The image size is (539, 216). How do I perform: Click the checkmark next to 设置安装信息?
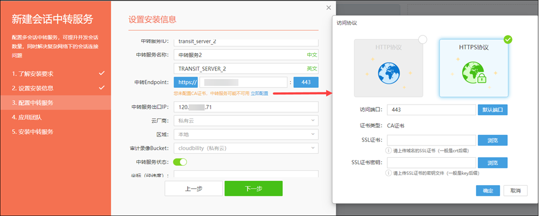click(x=102, y=88)
